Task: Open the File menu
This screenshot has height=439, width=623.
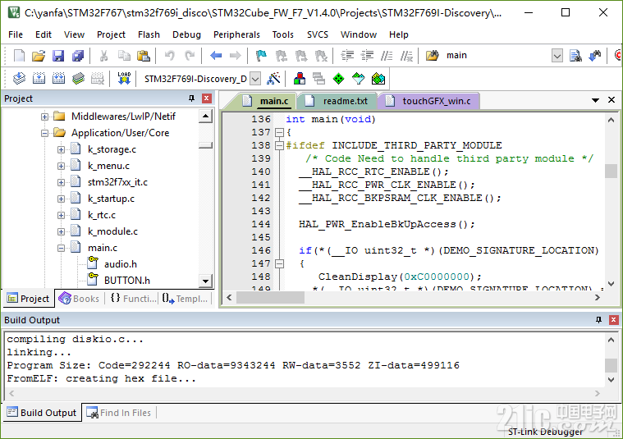Action: coord(16,35)
